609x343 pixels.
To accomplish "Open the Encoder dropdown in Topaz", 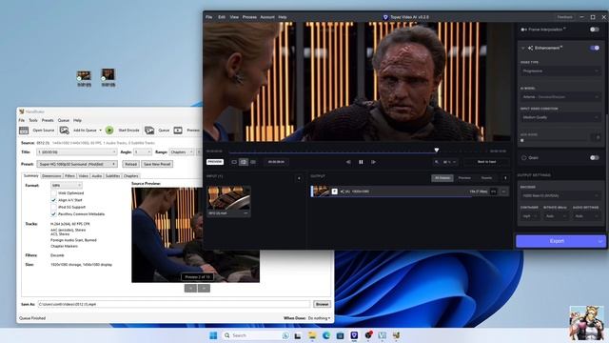I will (560, 195).
